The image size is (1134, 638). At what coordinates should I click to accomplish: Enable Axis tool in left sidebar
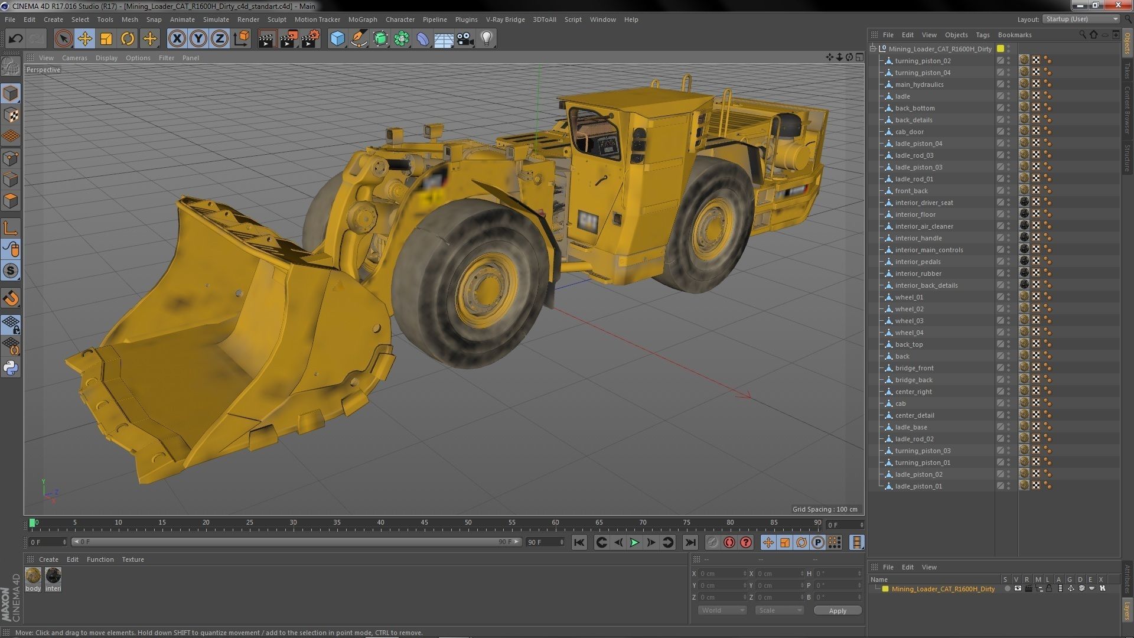11,228
